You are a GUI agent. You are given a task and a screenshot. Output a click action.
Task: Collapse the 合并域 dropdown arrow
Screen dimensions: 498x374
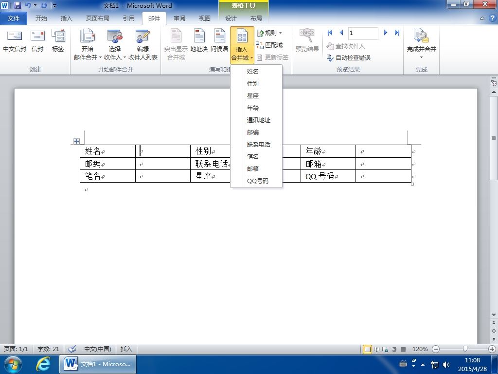coord(251,58)
